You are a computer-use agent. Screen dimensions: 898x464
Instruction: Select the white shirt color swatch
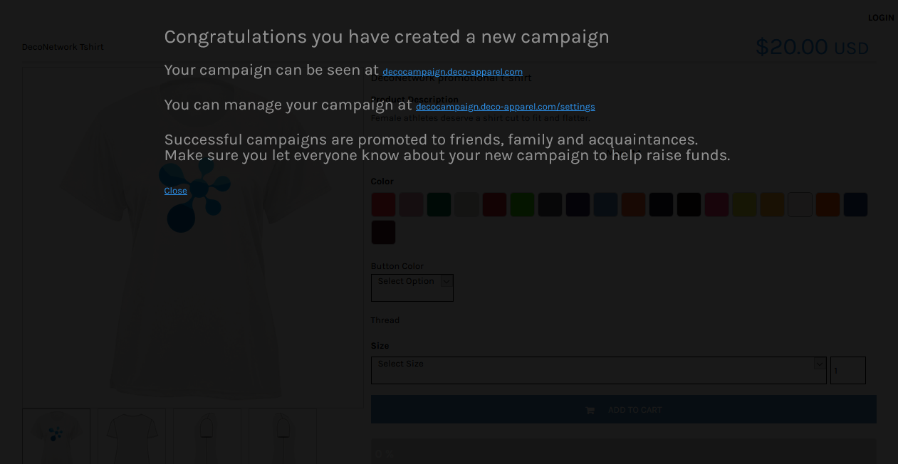(800, 204)
